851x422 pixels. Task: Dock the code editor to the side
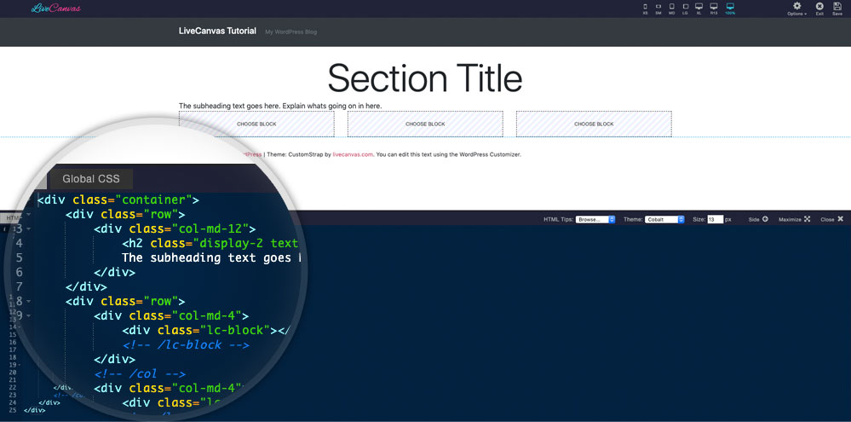pos(759,219)
